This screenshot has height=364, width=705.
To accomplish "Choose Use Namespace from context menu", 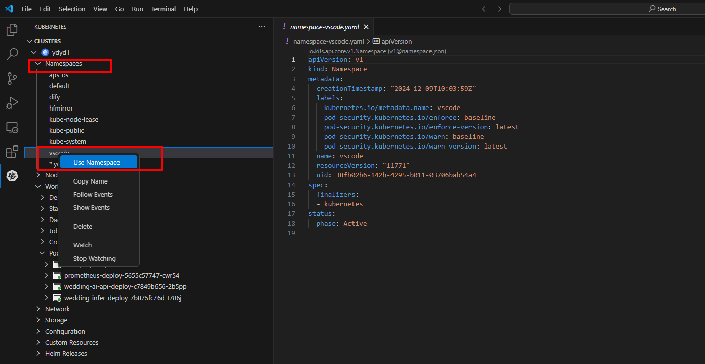I will point(97,163).
